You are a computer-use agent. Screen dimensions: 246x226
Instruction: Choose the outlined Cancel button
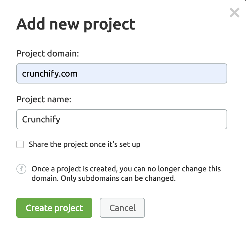point(122,208)
